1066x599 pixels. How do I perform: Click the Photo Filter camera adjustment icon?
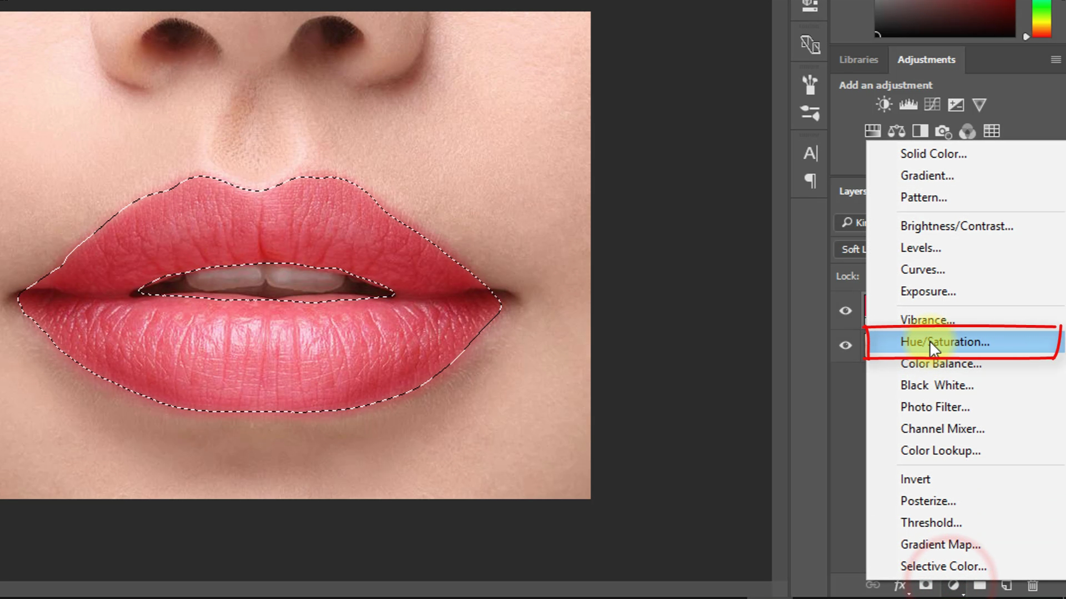944,131
